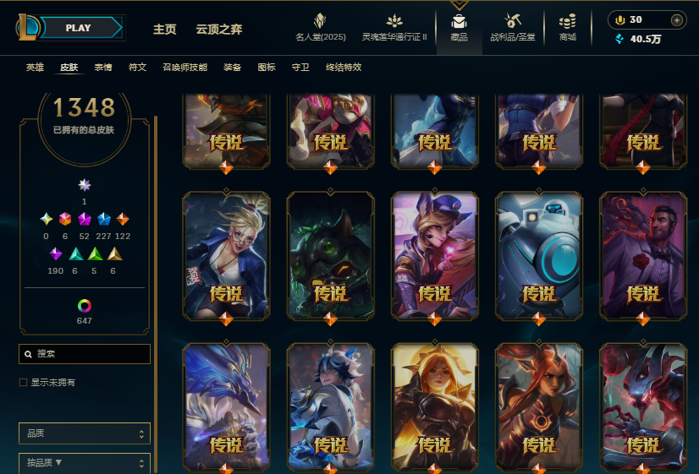Open the 商城 store coins icon
Viewport: 699px width, 474px height.
point(568,21)
